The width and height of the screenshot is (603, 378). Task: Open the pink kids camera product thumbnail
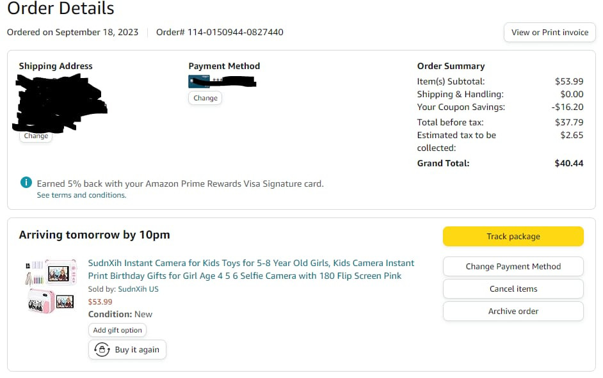pos(51,285)
